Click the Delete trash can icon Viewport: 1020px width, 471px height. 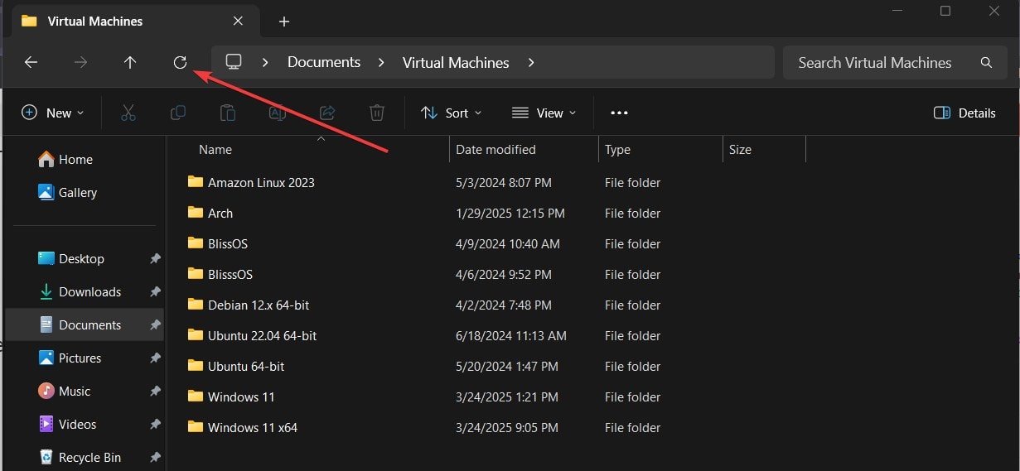[x=376, y=113]
